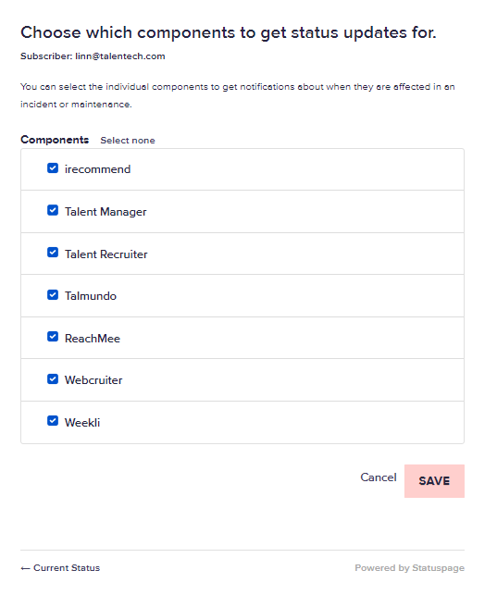Uncheck the irecommend checkbox
Image resolution: width=497 pixels, height=595 pixels.
(x=53, y=168)
